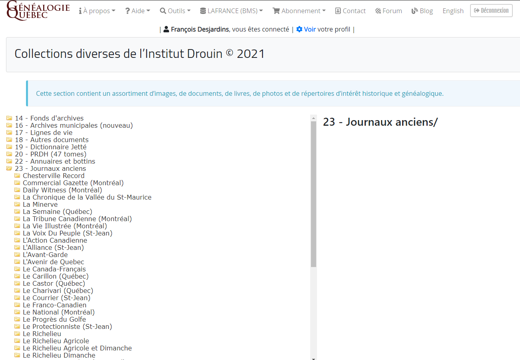520x360 pixels.
Task: Open 16 - Archives municipales (nouveau)
Action: click(x=74, y=125)
